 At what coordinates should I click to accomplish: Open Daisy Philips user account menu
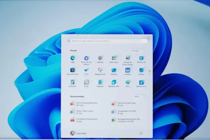click(78, 133)
